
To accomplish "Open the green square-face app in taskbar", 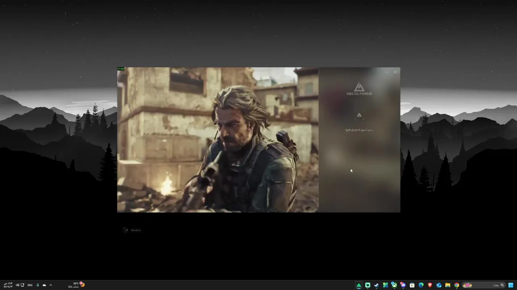I will (x=368, y=285).
